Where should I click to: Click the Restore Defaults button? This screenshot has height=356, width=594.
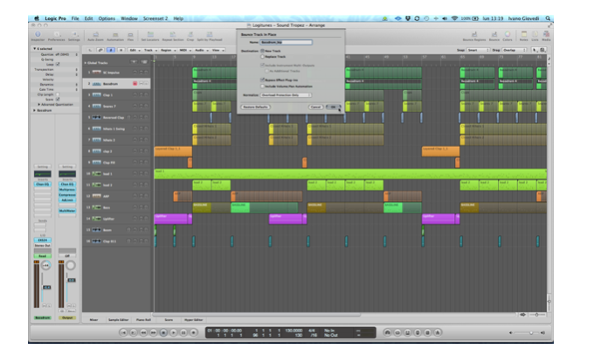(x=255, y=107)
